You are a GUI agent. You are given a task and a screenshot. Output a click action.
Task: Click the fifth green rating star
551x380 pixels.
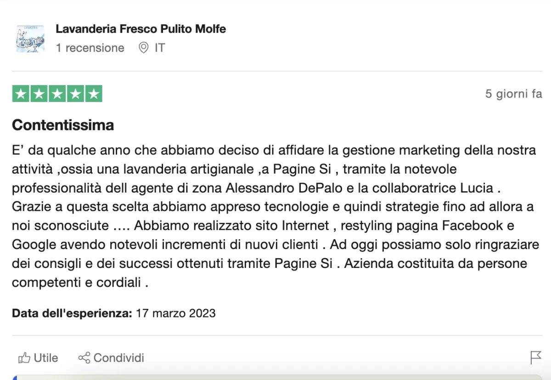click(93, 94)
